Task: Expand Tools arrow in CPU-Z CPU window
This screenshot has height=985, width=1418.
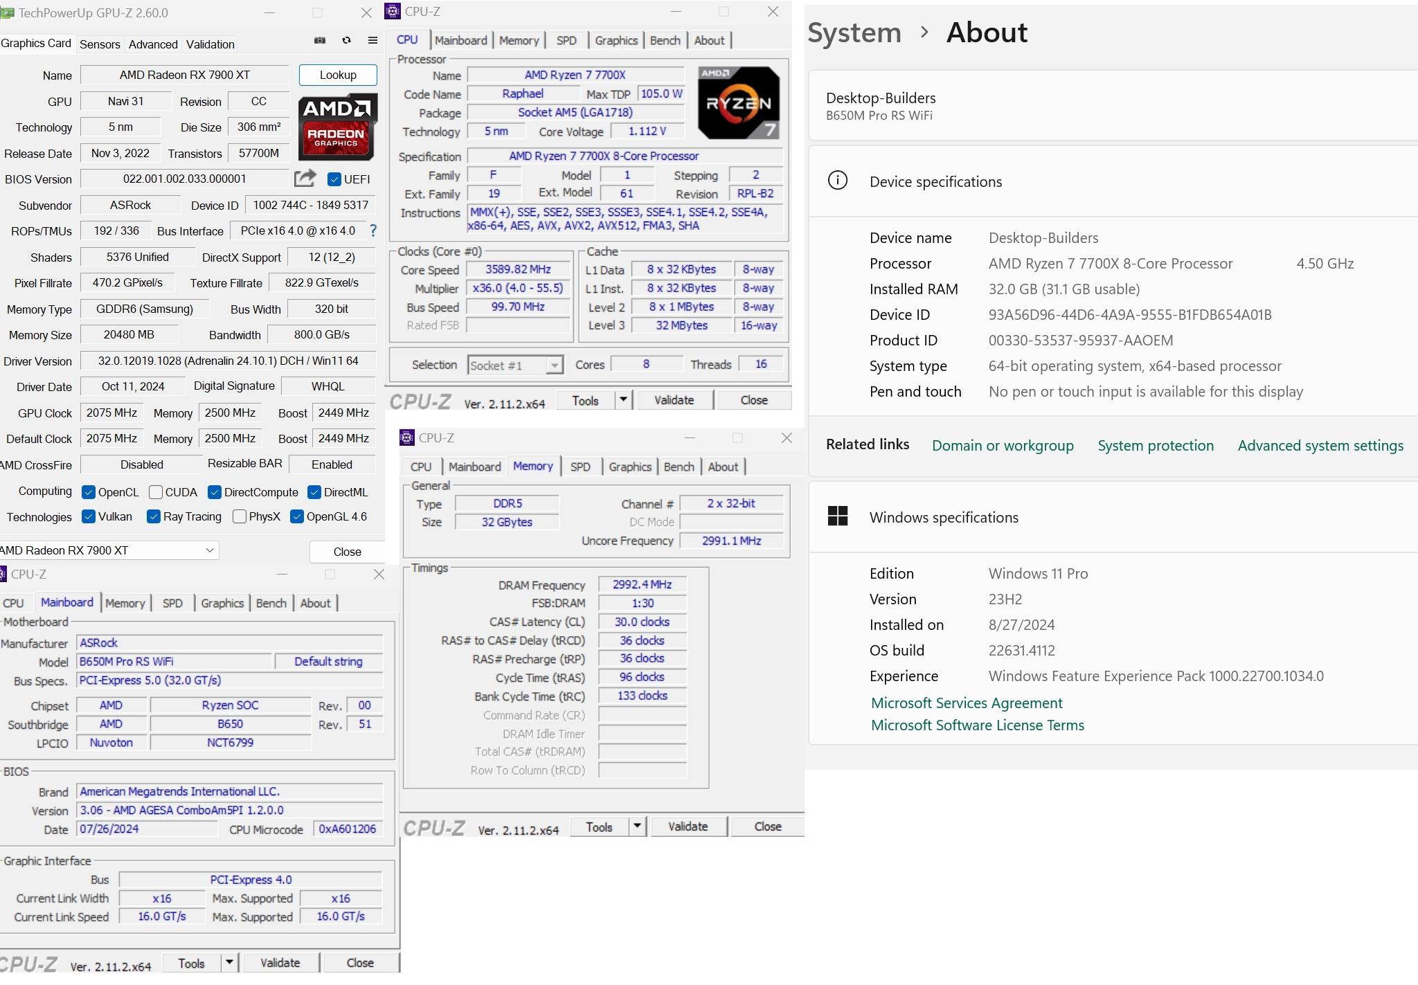Action: (x=624, y=399)
